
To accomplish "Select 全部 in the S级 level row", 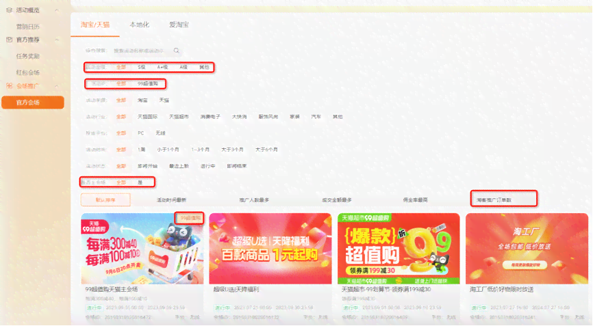I will pos(121,67).
